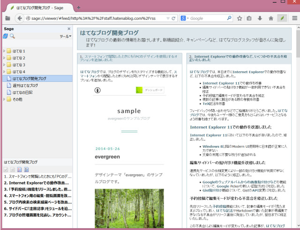This screenshot has width=300, height=230.
Task: Click the fourth feed item toolbar icon
Action: tap(26, 170)
